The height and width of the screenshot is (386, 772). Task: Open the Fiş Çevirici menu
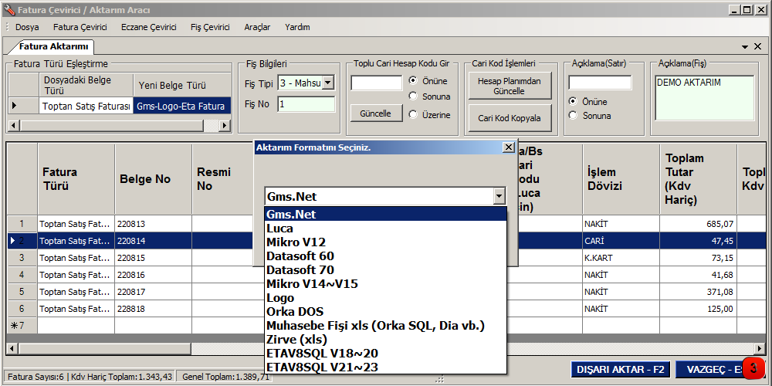[210, 27]
